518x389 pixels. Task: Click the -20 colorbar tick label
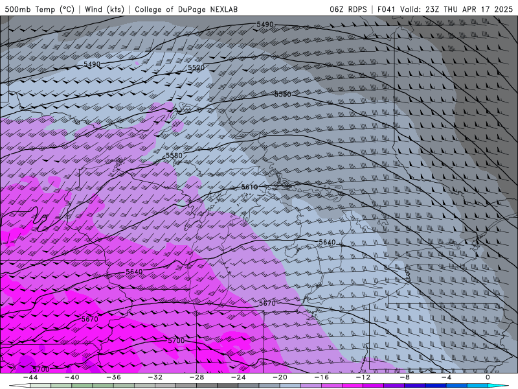pyautogui.click(x=280, y=377)
